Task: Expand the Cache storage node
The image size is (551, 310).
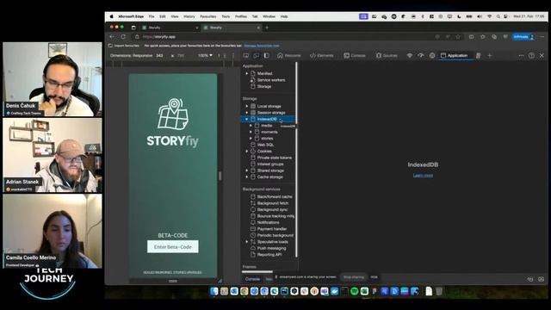Action: pyautogui.click(x=247, y=177)
